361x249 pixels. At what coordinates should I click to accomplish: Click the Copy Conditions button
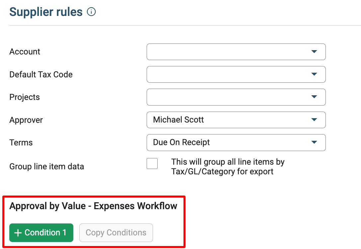point(116,233)
